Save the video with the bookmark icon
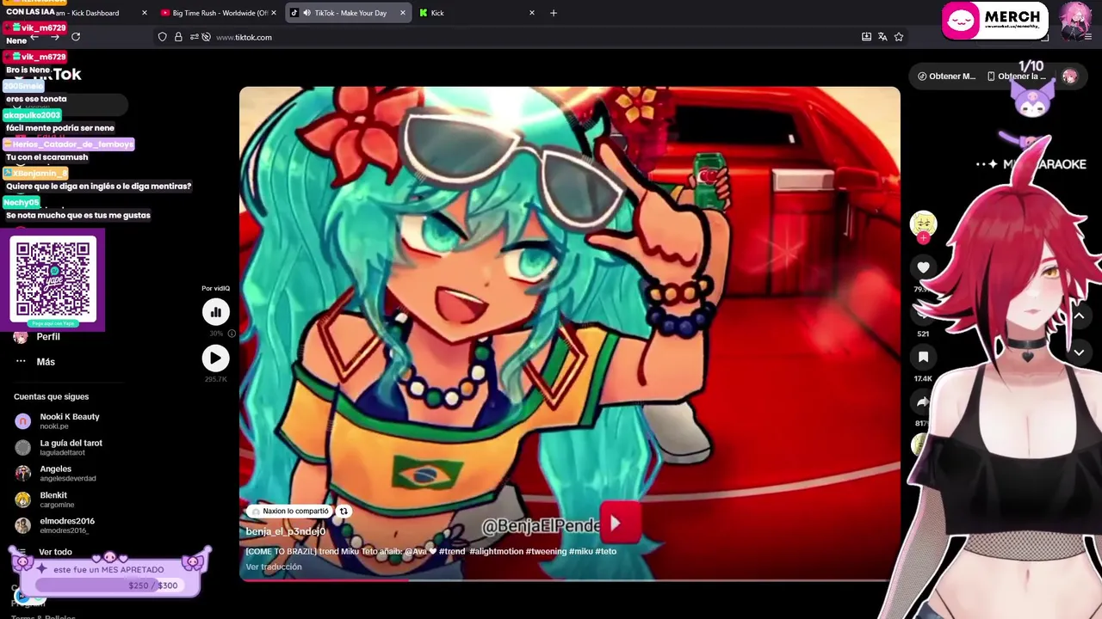 pyautogui.click(x=923, y=357)
